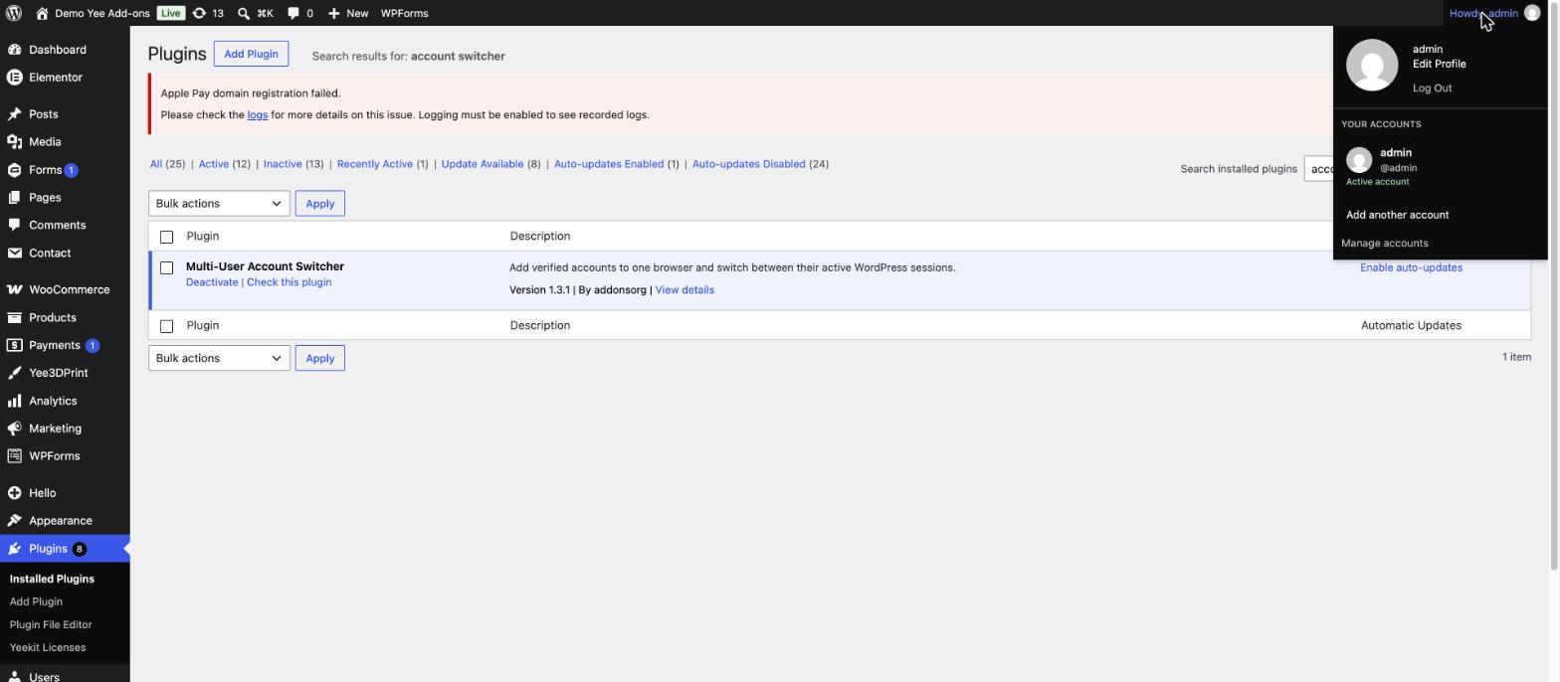1560x682 pixels.
Task: Open Manage accounts
Action: 1384,244
